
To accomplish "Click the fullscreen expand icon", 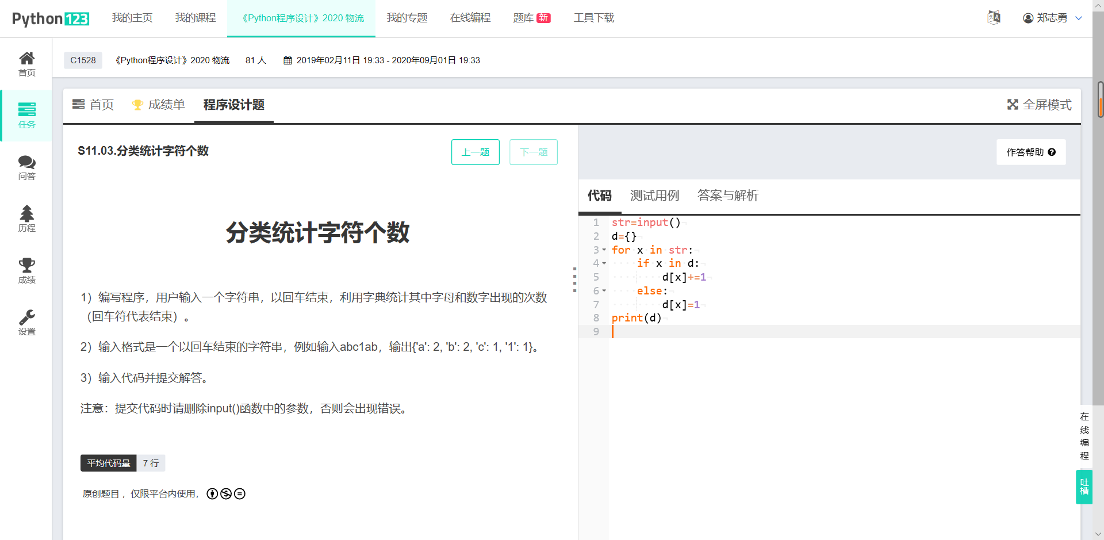I will (x=1013, y=105).
